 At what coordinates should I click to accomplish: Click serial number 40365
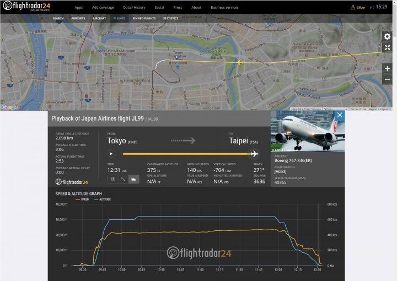tap(280, 182)
